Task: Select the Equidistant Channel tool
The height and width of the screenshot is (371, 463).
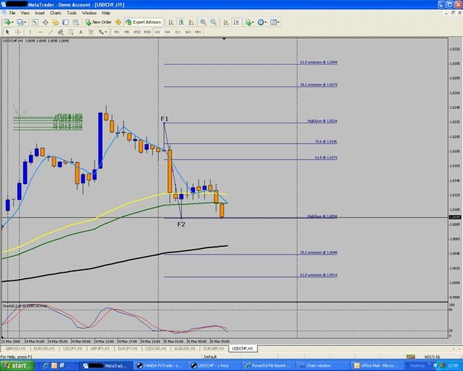Action: click(x=61, y=32)
